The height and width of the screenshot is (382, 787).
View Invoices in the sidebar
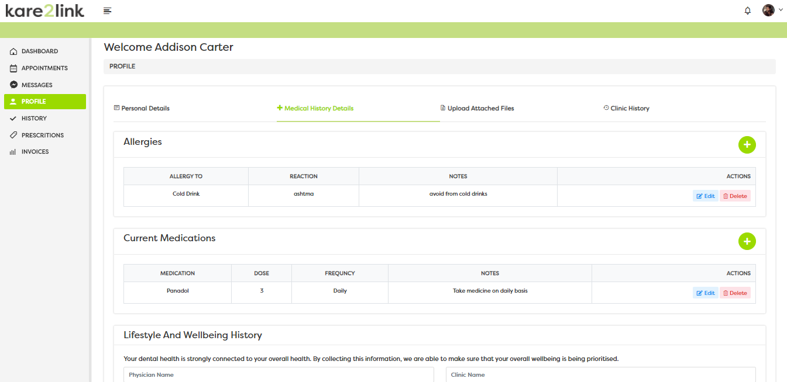pyautogui.click(x=35, y=152)
